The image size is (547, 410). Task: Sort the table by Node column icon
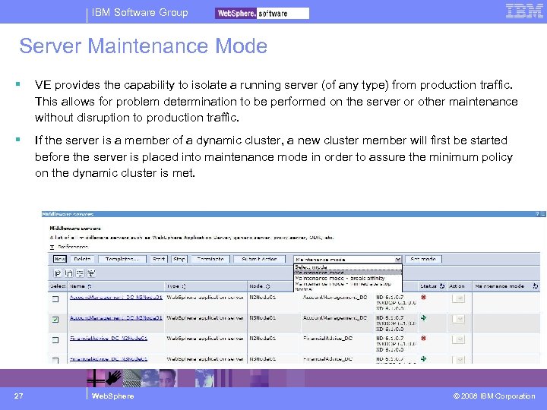pos(267,286)
